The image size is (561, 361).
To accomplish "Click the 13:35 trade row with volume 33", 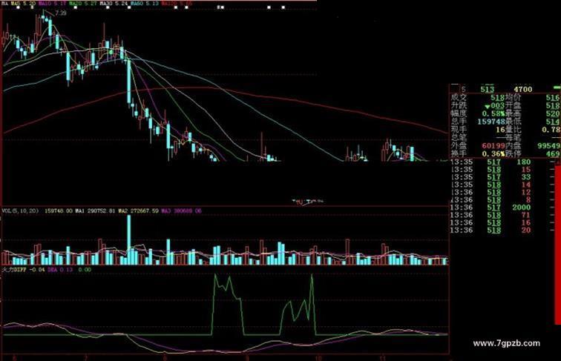I will click(491, 177).
